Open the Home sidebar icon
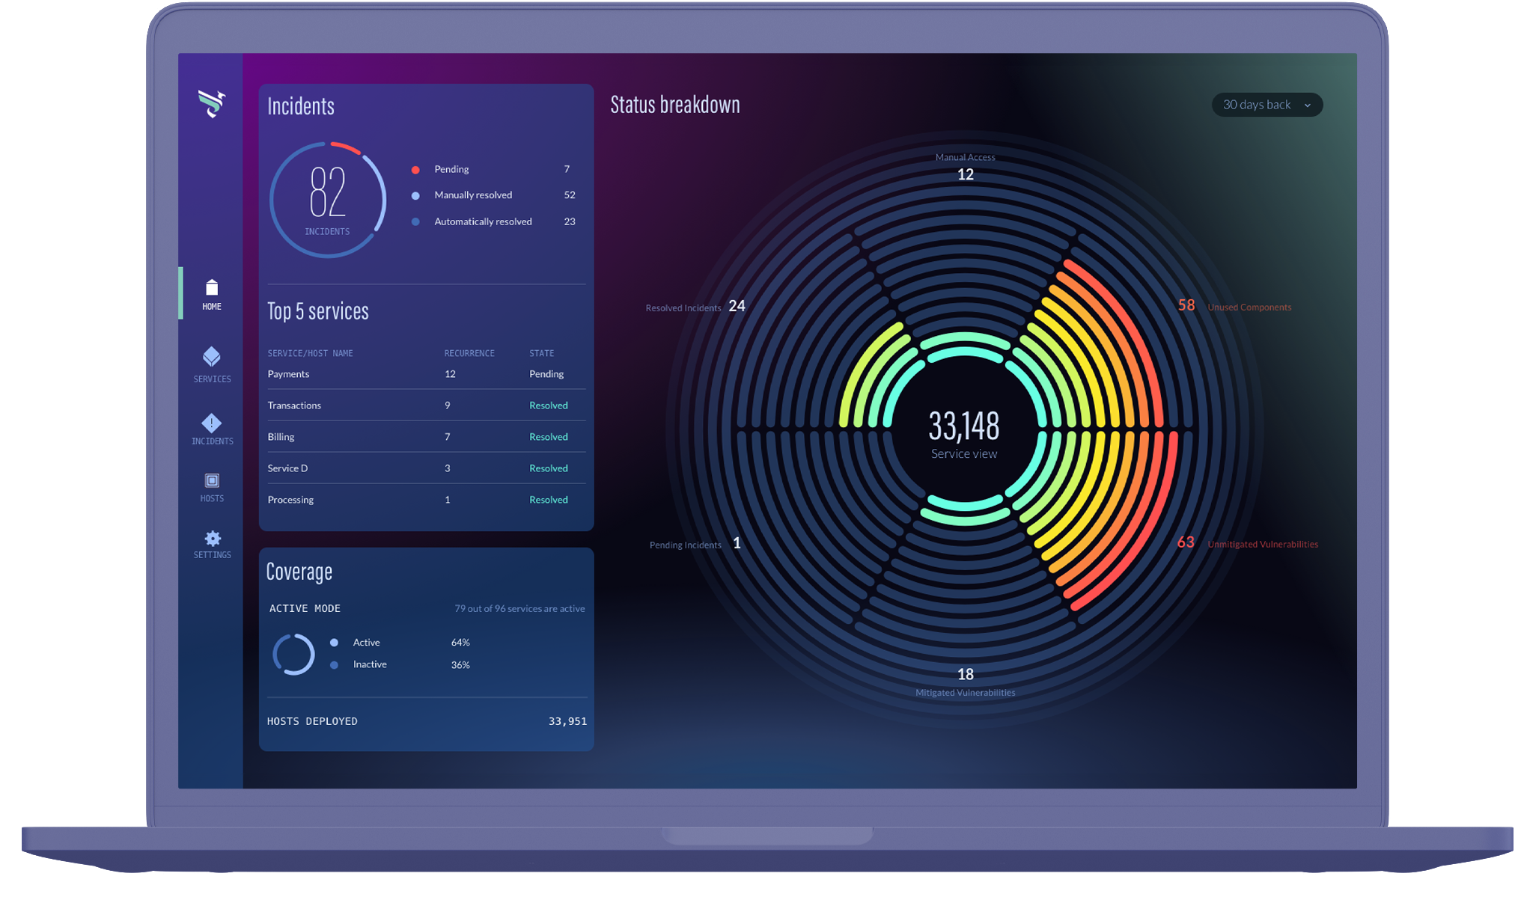Viewport: 1518px width, 903px height. (212, 287)
